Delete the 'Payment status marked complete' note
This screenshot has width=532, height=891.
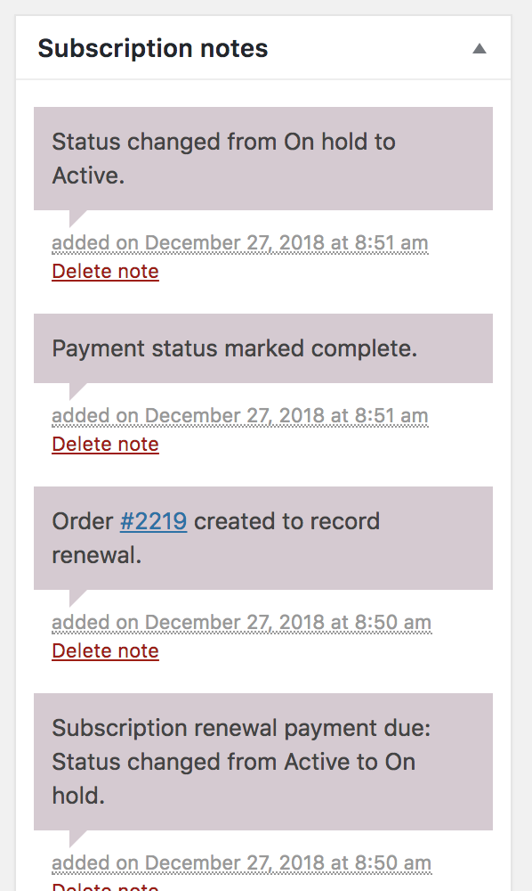[105, 444]
